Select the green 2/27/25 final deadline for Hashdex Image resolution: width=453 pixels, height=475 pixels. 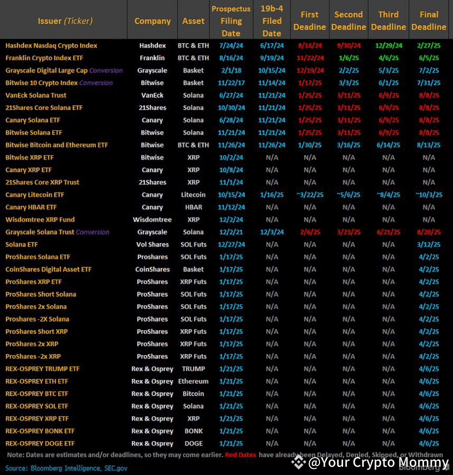(428, 45)
